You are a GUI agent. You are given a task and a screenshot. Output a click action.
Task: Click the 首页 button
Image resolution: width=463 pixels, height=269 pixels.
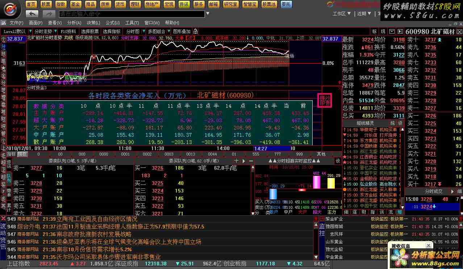pyautogui.click(x=32, y=4)
